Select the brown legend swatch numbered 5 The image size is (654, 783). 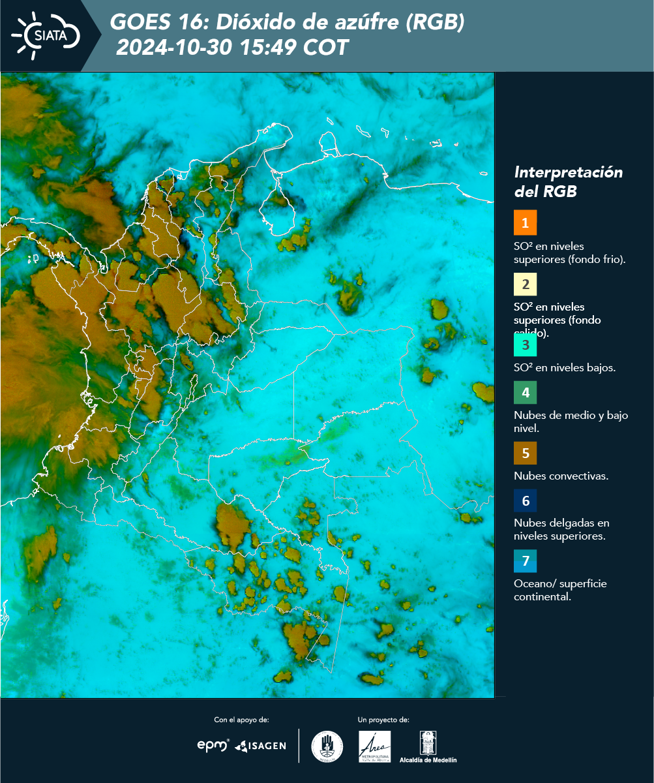click(x=525, y=452)
